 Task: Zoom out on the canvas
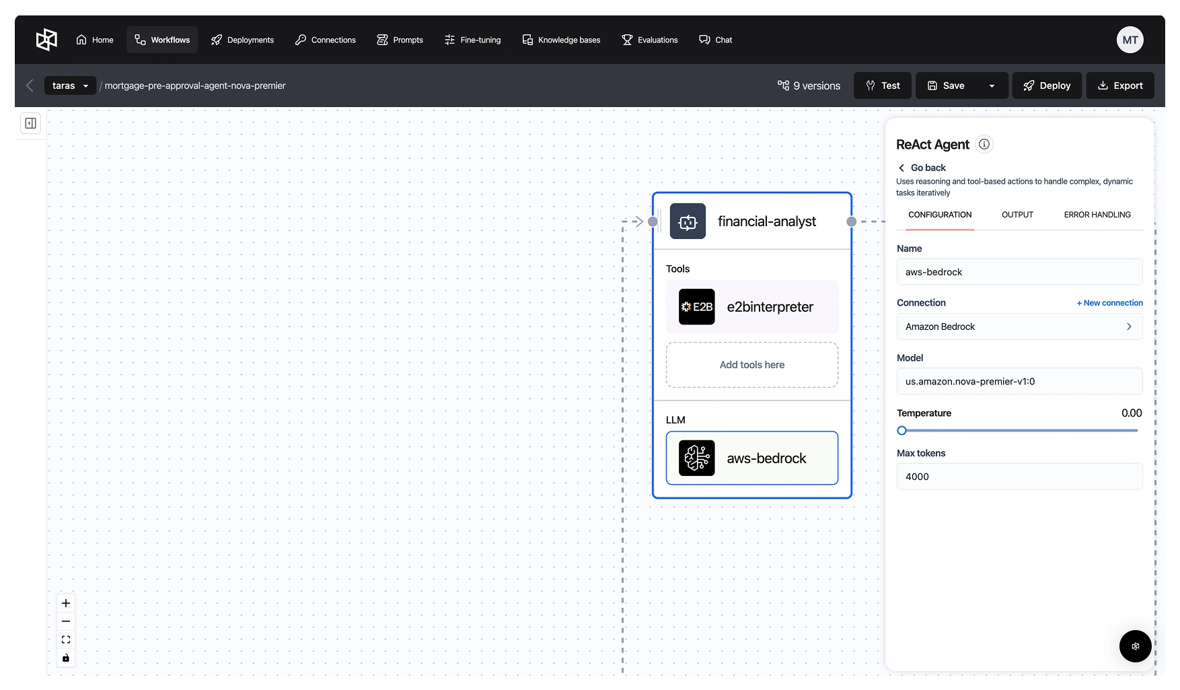pos(66,621)
